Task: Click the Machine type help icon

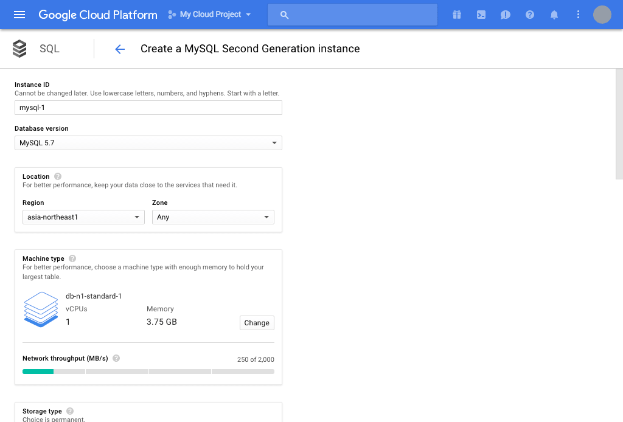Action: pos(72,258)
